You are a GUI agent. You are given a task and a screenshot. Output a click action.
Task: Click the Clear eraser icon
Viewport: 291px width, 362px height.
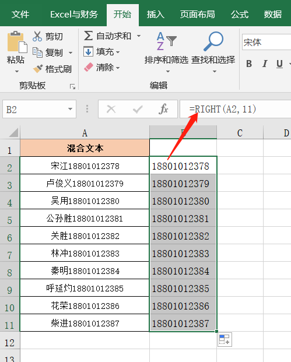[88, 68]
